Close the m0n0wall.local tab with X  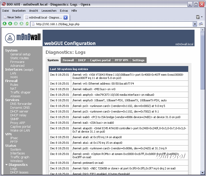tap(66, 18)
